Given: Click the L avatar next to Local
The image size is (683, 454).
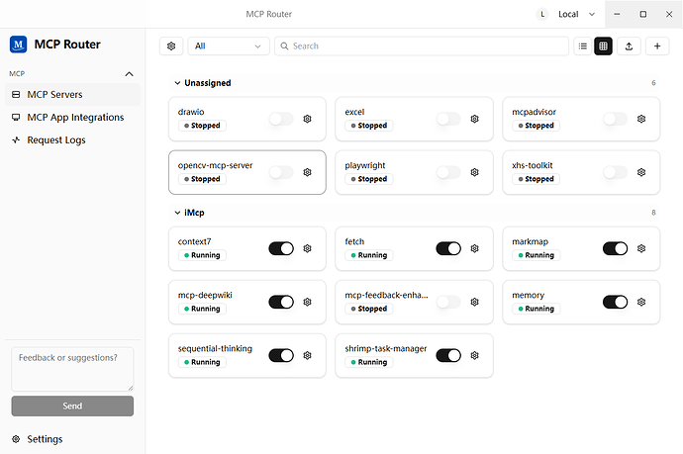Looking at the screenshot, I should pos(542,15).
